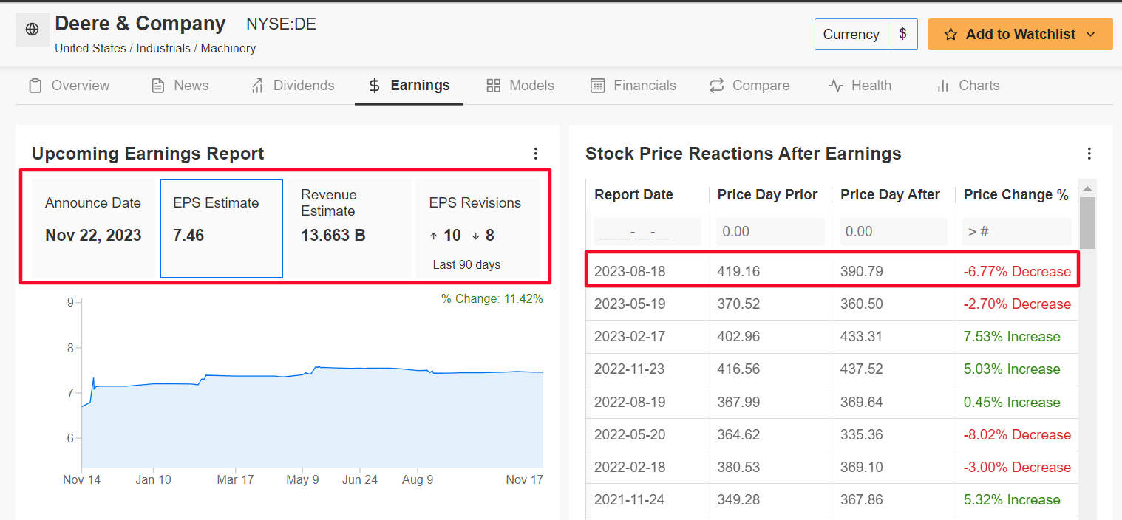The width and height of the screenshot is (1122, 520).
Task: Click the 437.52 price day after value
Action: coord(862,369)
